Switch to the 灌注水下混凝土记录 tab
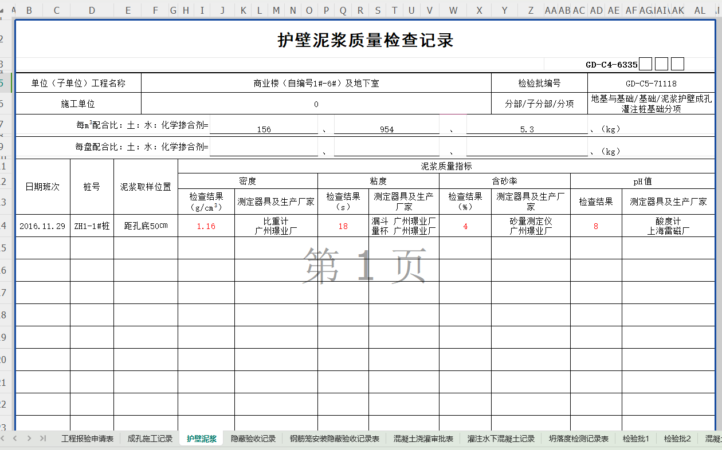 click(501, 439)
